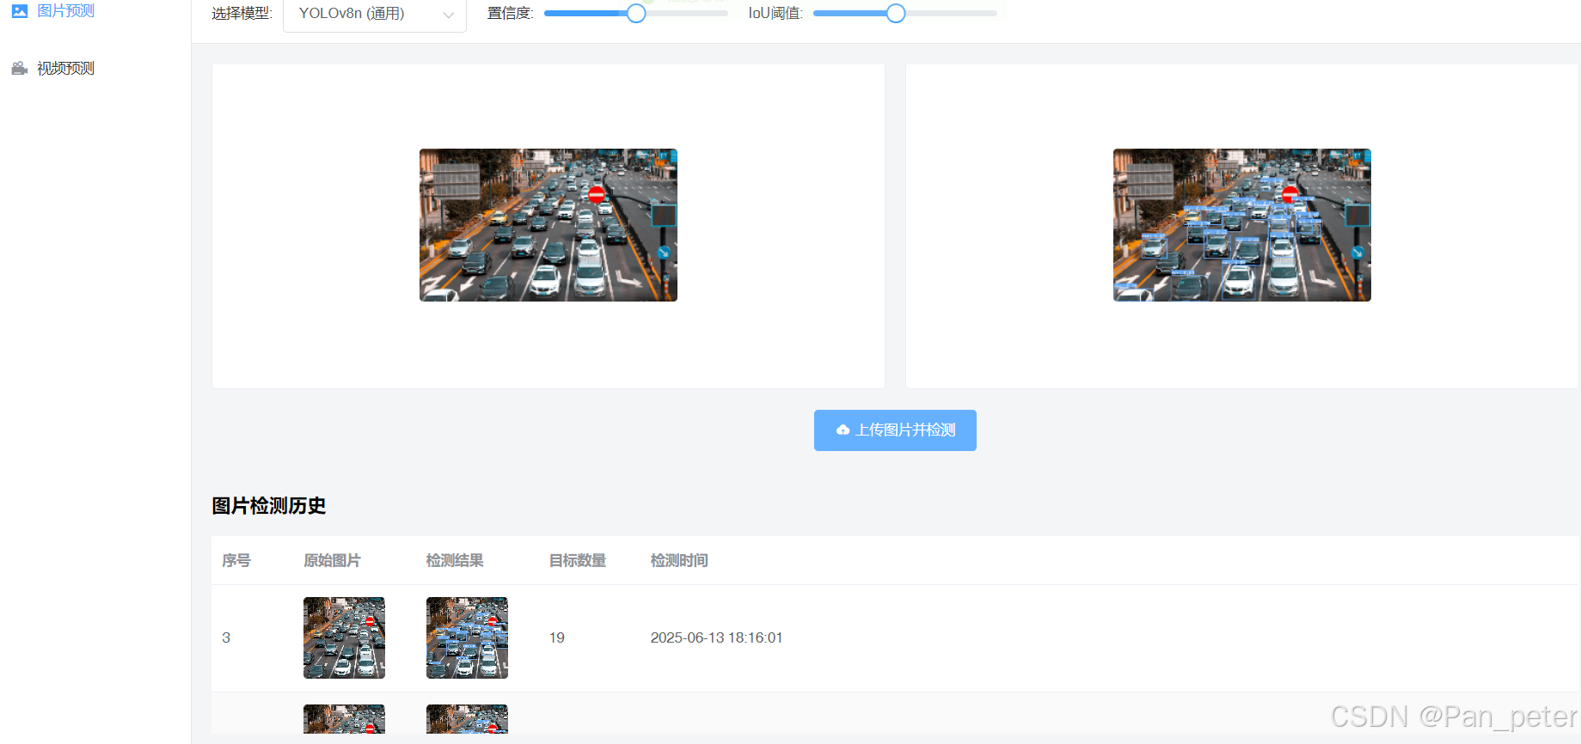The height and width of the screenshot is (744, 1581).
Task: Open row 3 detection result thumbnail
Action: 467,637
